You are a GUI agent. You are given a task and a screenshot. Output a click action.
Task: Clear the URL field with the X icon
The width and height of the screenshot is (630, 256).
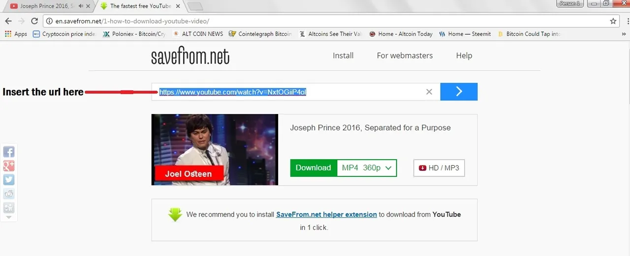[x=429, y=92]
